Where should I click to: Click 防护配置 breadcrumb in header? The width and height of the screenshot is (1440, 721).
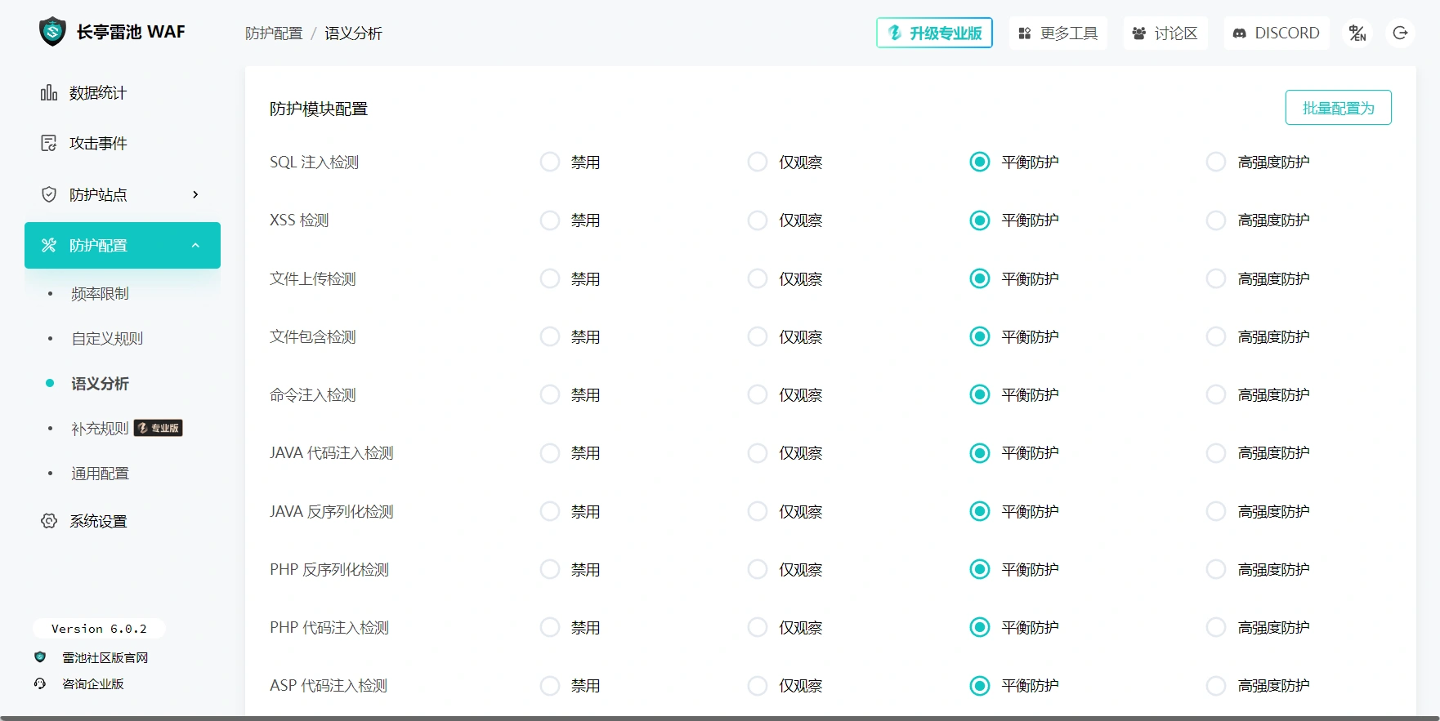pyautogui.click(x=274, y=33)
